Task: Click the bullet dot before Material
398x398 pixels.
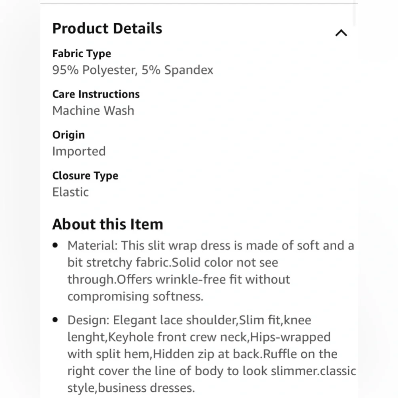Action: point(55,245)
